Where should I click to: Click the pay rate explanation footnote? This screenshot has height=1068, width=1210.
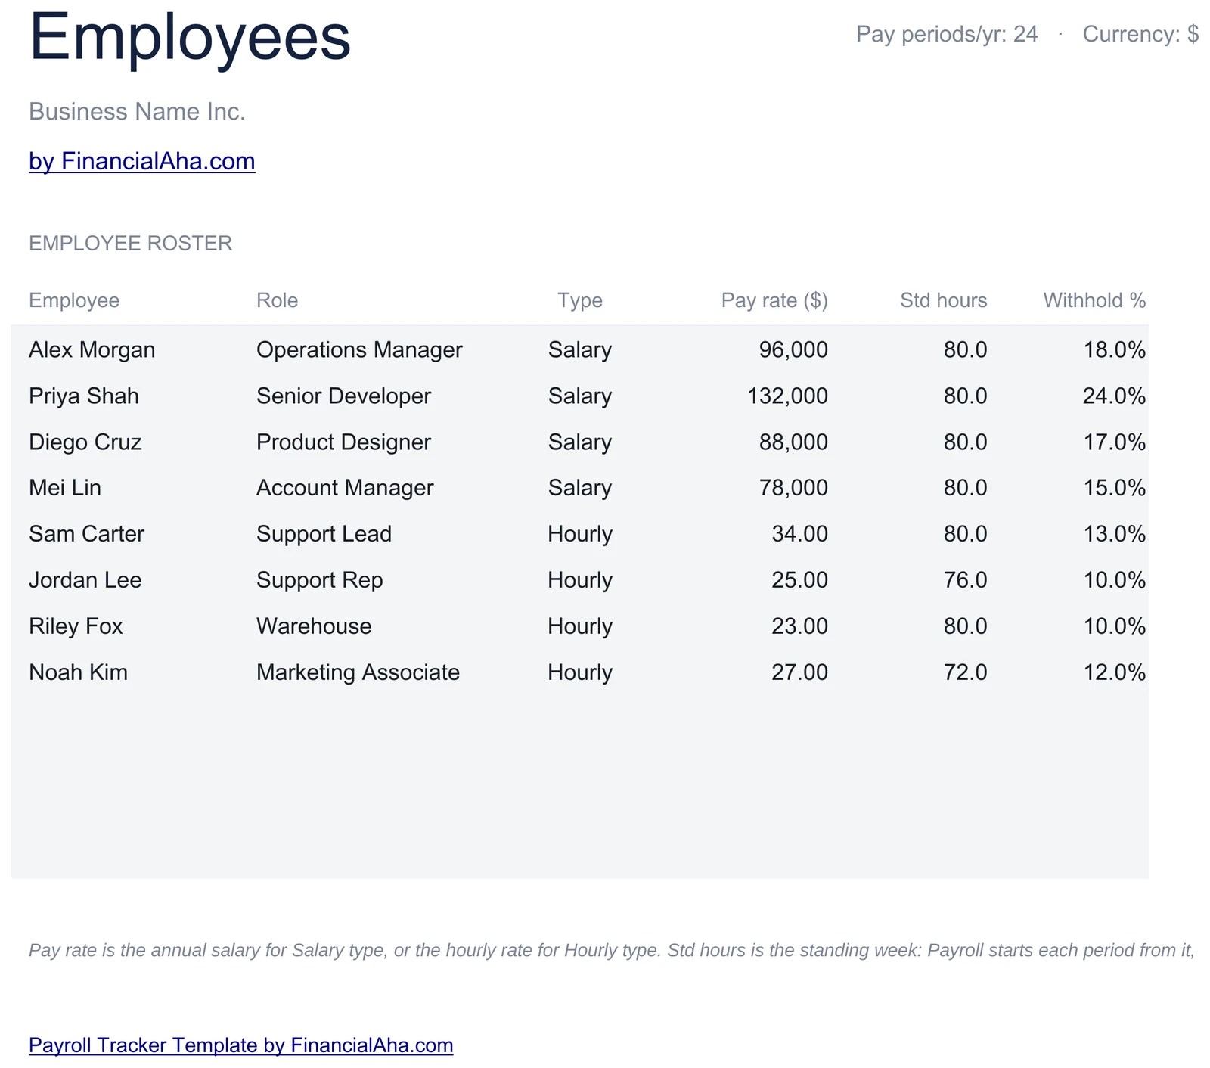coord(612,950)
